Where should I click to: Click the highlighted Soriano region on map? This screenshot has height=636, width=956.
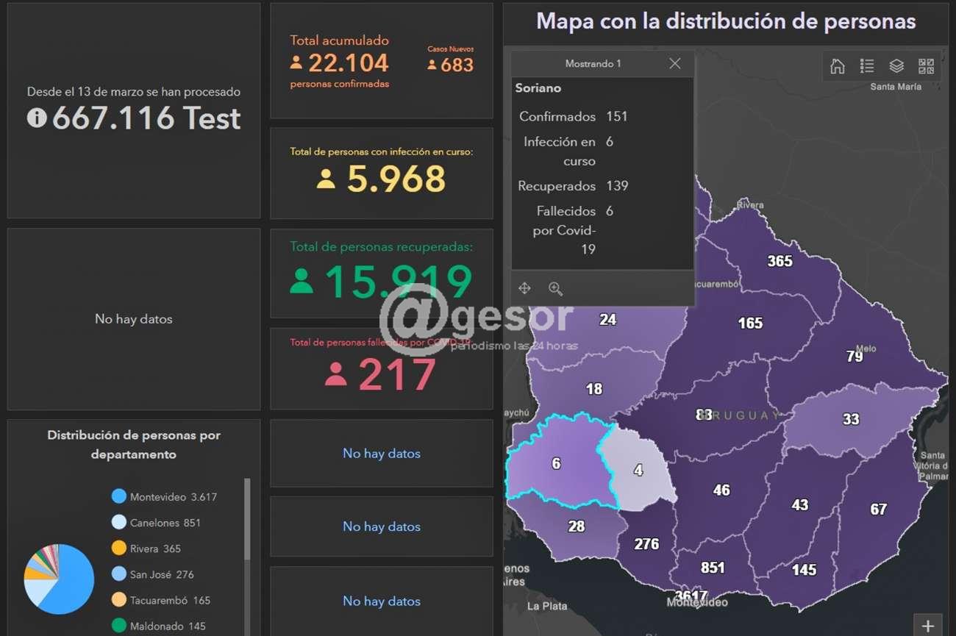pos(556,463)
